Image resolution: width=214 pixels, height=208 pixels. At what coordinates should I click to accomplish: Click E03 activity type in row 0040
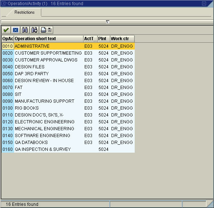click(88, 67)
